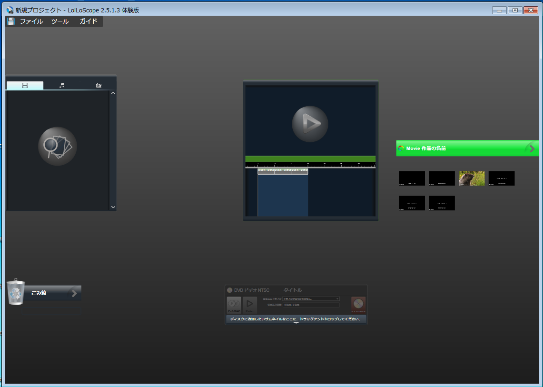Click the timeline ruler

(310, 165)
